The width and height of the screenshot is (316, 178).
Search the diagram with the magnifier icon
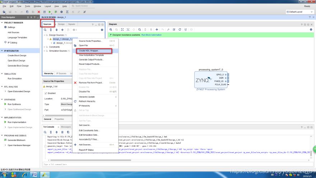click(139, 29)
